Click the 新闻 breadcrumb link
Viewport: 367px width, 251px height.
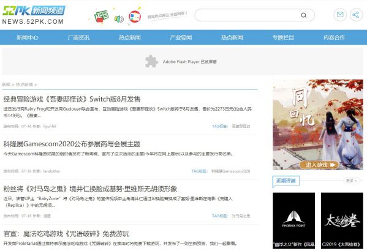click(x=6, y=84)
